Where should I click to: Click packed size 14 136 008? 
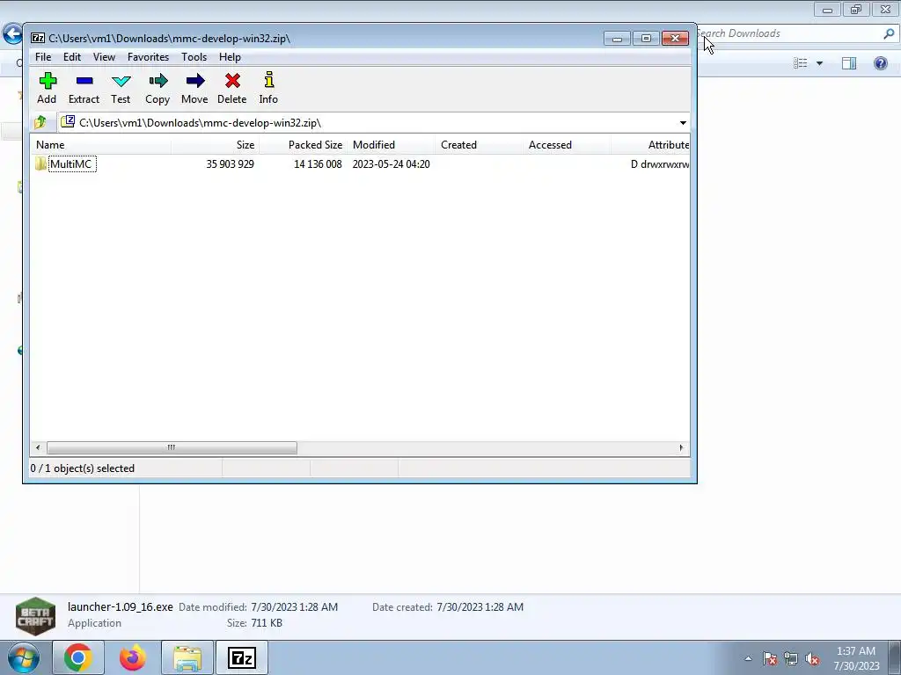[x=318, y=164]
